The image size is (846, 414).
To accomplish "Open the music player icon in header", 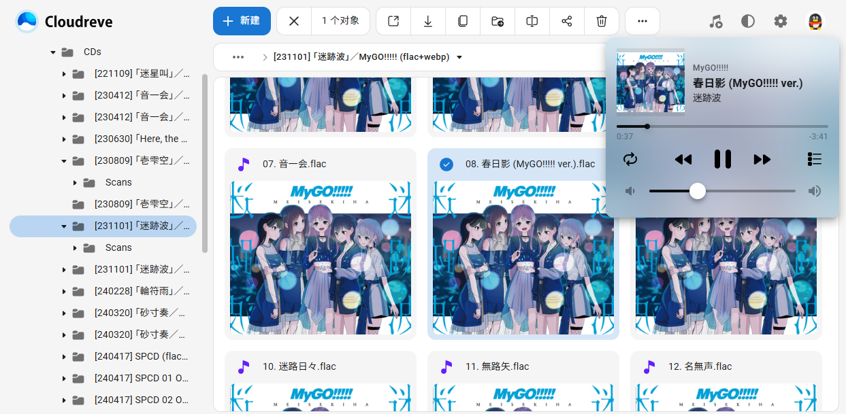I will [x=715, y=21].
